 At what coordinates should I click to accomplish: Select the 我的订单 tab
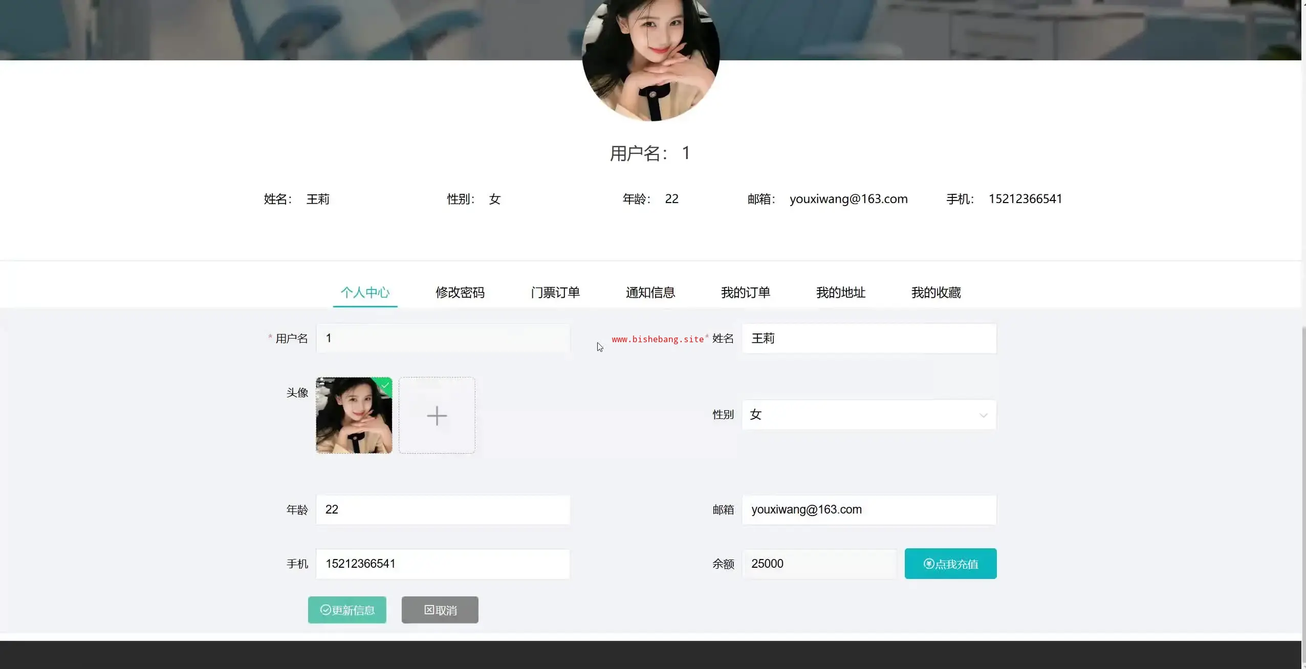tap(745, 293)
